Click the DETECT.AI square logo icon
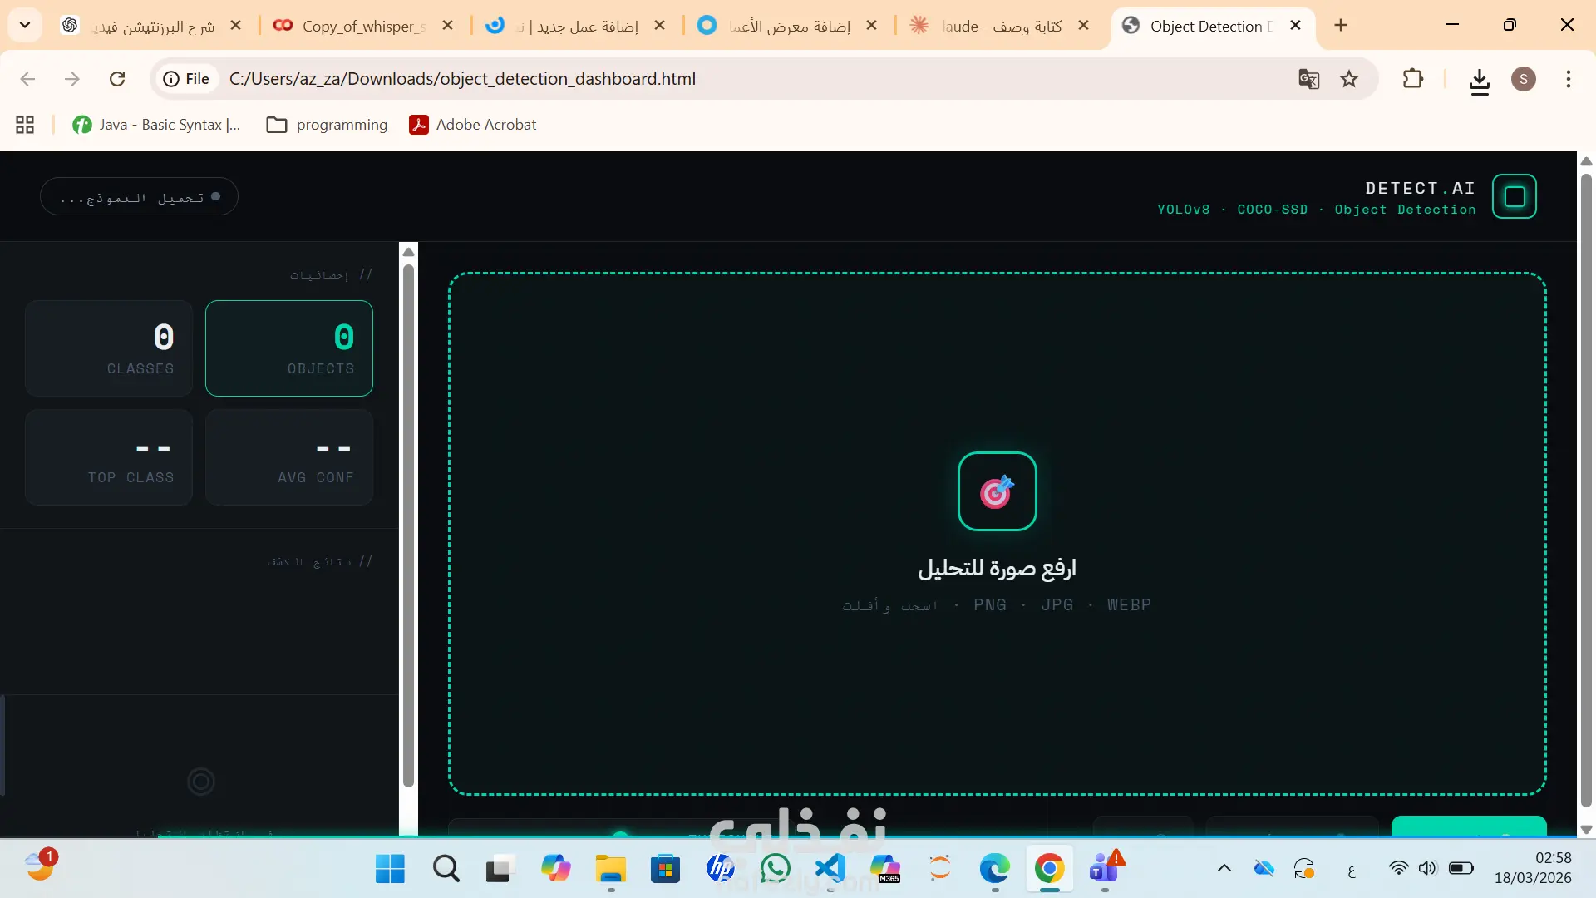This screenshot has height=898, width=1596. 1514,197
